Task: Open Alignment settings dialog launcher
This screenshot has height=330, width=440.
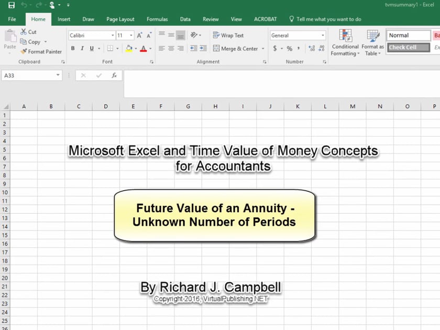Action: coord(265,62)
